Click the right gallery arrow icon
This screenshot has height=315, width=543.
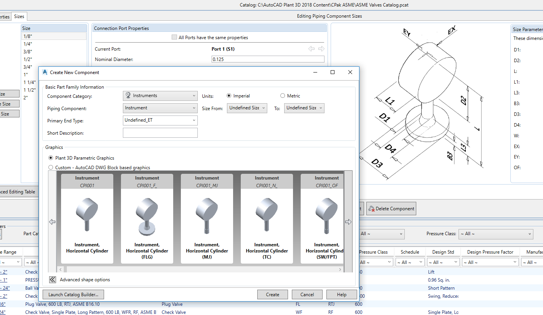pos(348,222)
